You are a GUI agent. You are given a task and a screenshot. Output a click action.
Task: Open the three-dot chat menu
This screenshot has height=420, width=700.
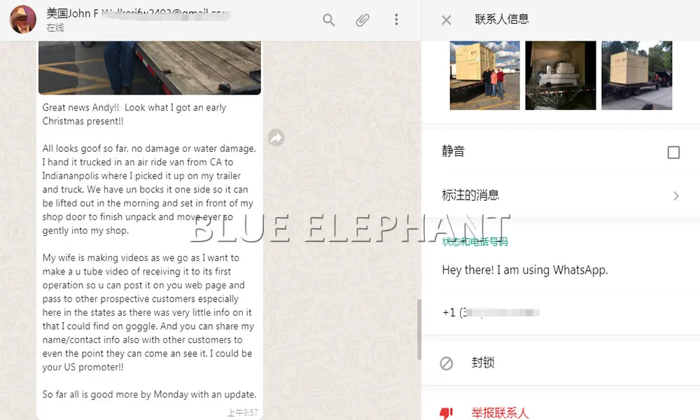point(396,19)
